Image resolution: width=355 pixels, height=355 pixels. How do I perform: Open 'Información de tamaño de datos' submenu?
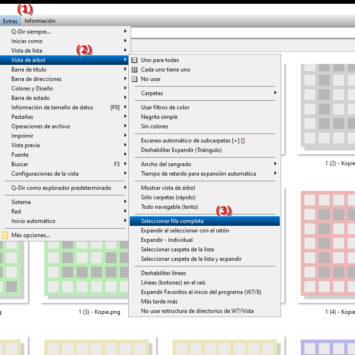pos(64,107)
